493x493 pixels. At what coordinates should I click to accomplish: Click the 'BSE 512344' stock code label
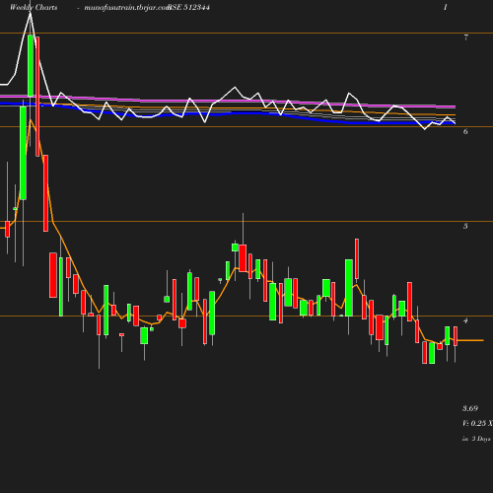tap(189, 7)
